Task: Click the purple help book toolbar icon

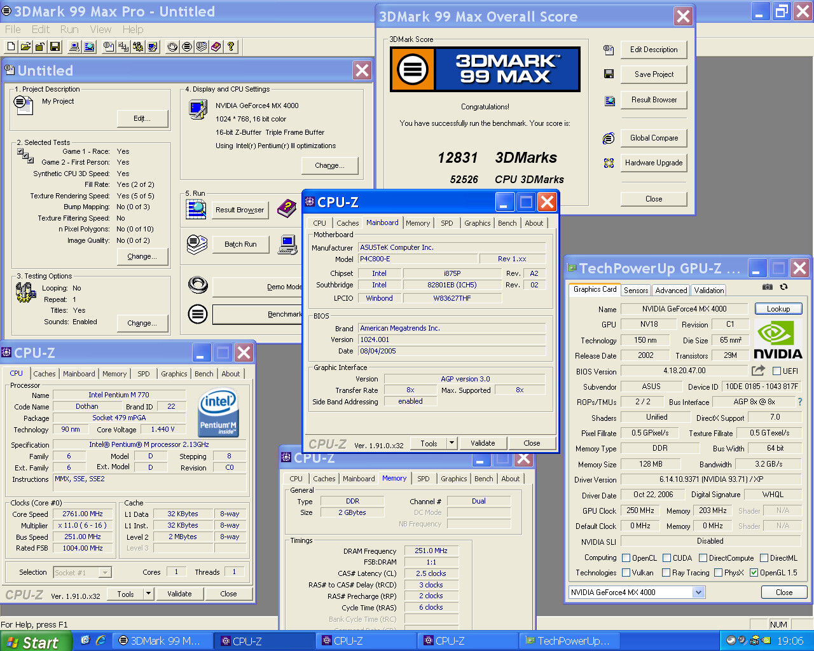Action: click(x=216, y=46)
